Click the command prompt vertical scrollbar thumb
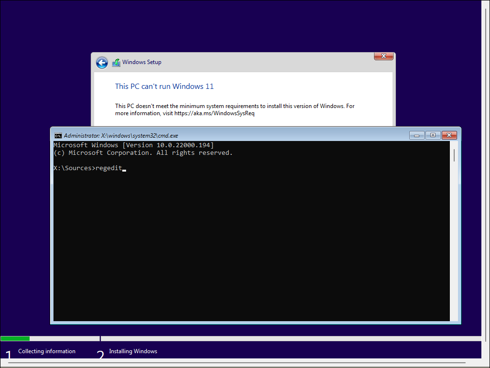This screenshot has height=368, width=490. (x=454, y=155)
